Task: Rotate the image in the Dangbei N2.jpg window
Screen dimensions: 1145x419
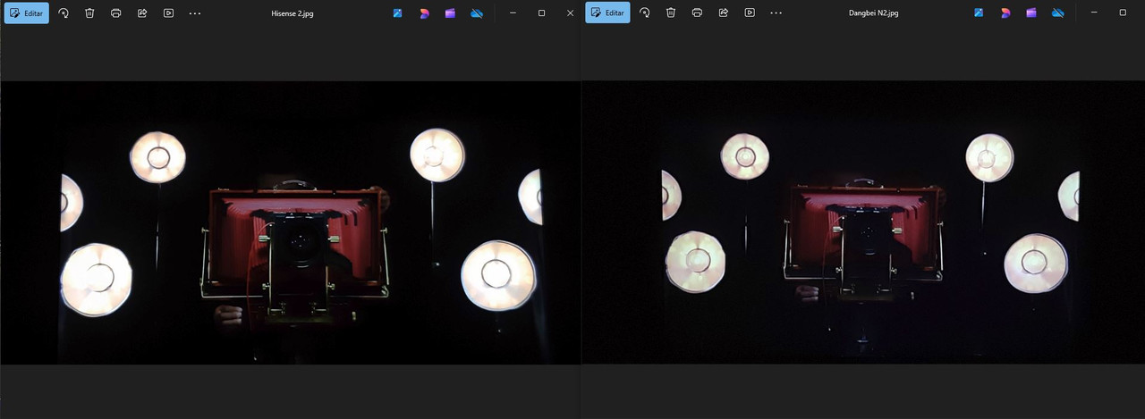Action: pos(645,13)
